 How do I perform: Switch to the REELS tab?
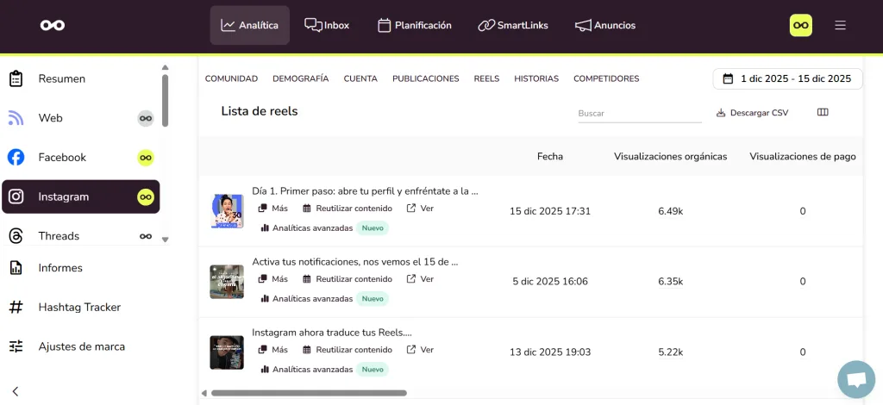tap(486, 78)
